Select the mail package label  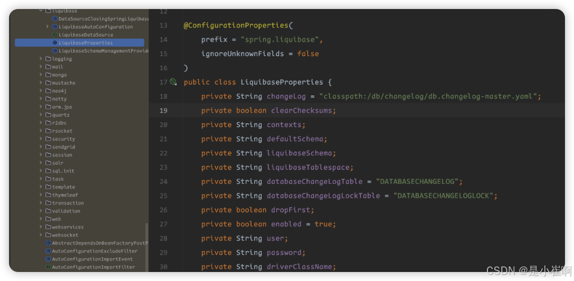click(58, 67)
